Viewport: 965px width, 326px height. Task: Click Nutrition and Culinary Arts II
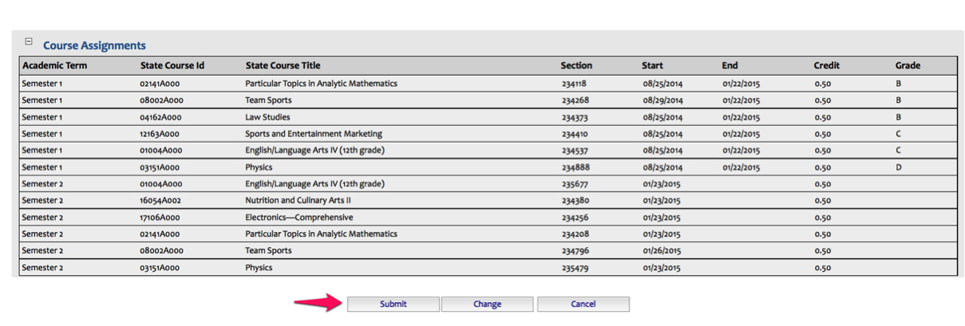tap(298, 201)
